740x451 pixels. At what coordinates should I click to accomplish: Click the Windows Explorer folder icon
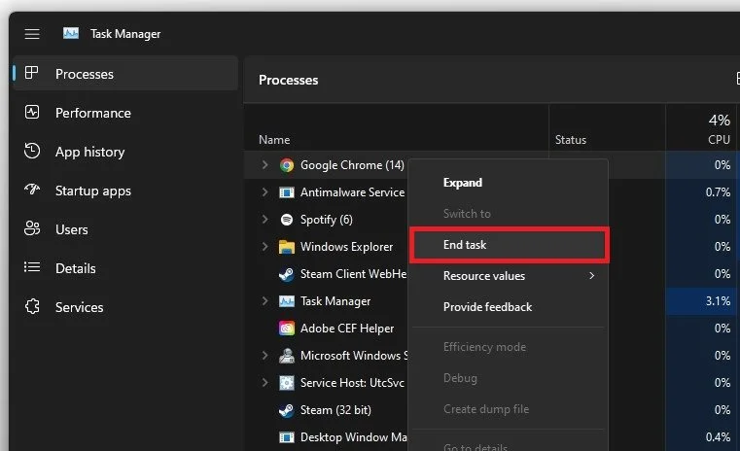pos(287,247)
